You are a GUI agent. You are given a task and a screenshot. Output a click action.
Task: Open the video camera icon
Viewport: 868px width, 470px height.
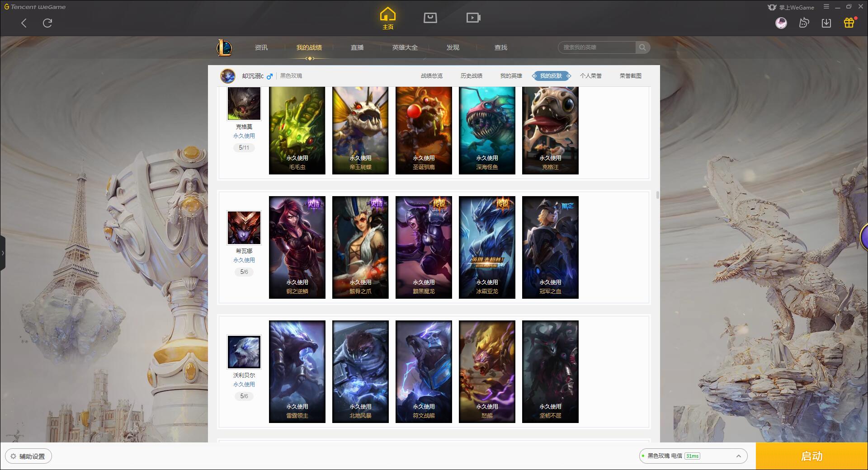pos(473,18)
